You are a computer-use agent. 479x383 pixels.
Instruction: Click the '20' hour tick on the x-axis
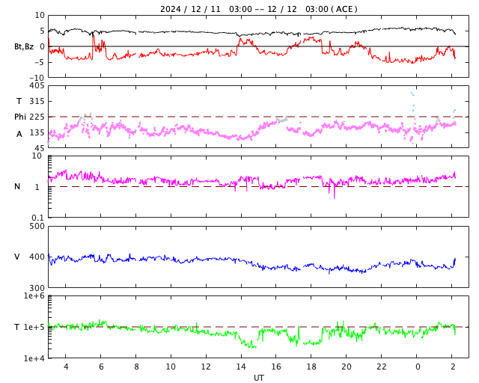347,367
